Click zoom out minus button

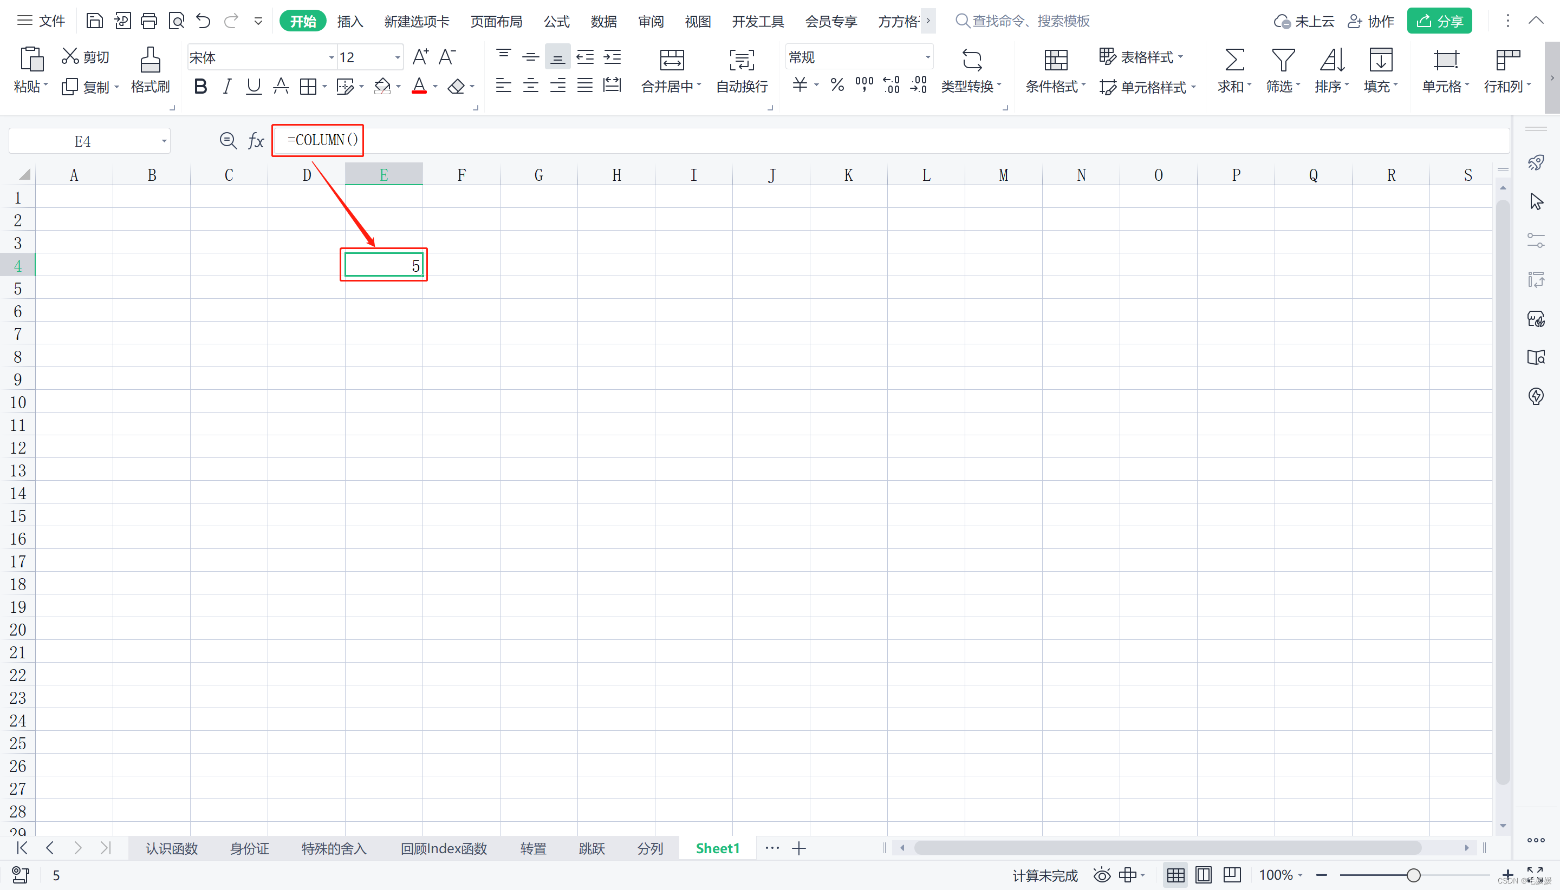coord(1322,875)
